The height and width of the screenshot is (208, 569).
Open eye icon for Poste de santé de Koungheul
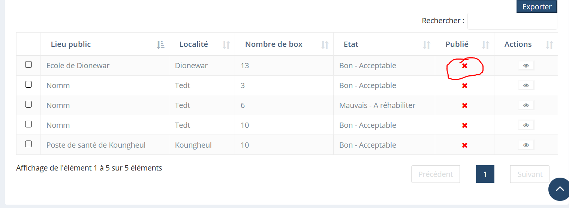point(526,145)
